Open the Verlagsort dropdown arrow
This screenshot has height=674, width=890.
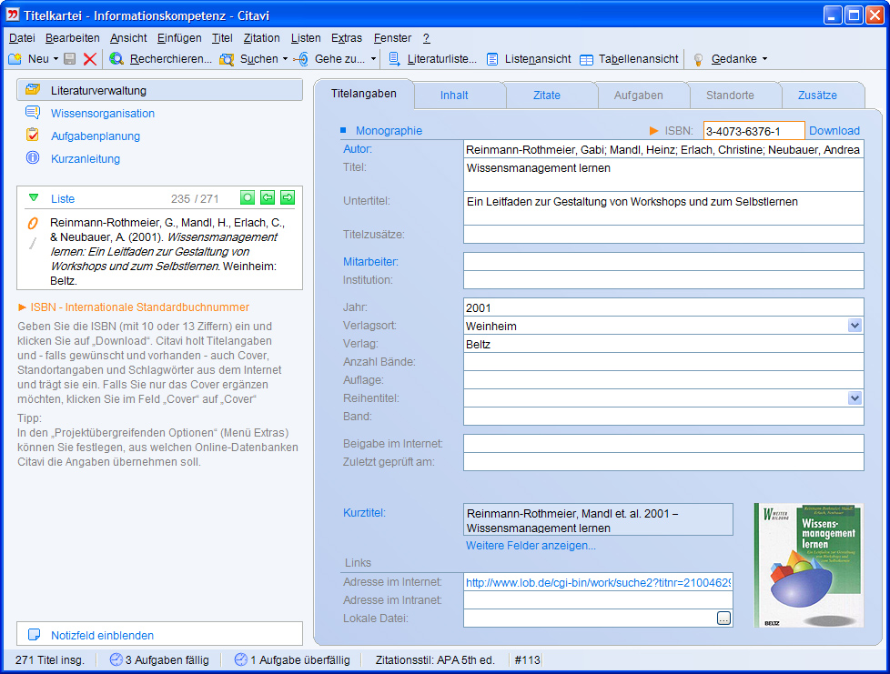855,326
